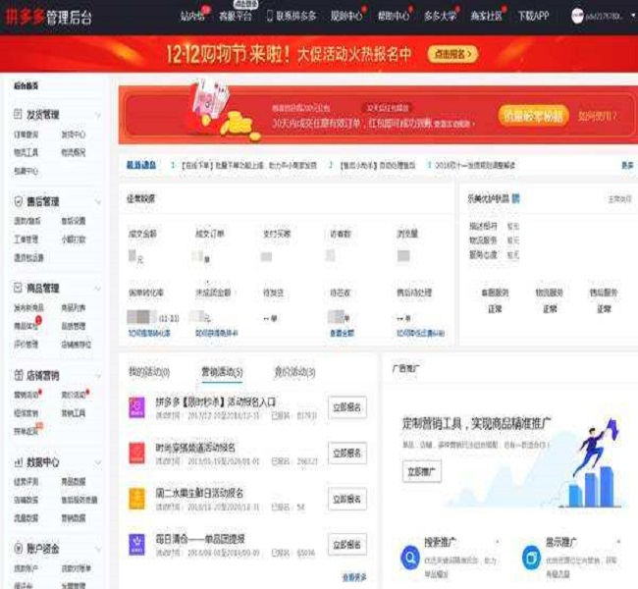The image size is (638, 589).
Task: Open 客服平台 in top navigation
Action: point(236,17)
